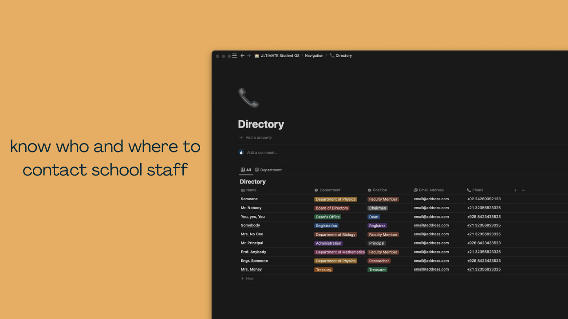The height and width of the screenshot is (319, 568).
Task: Click the Registrar position tag
Action: pyautogui.click(x=377, y=226)
